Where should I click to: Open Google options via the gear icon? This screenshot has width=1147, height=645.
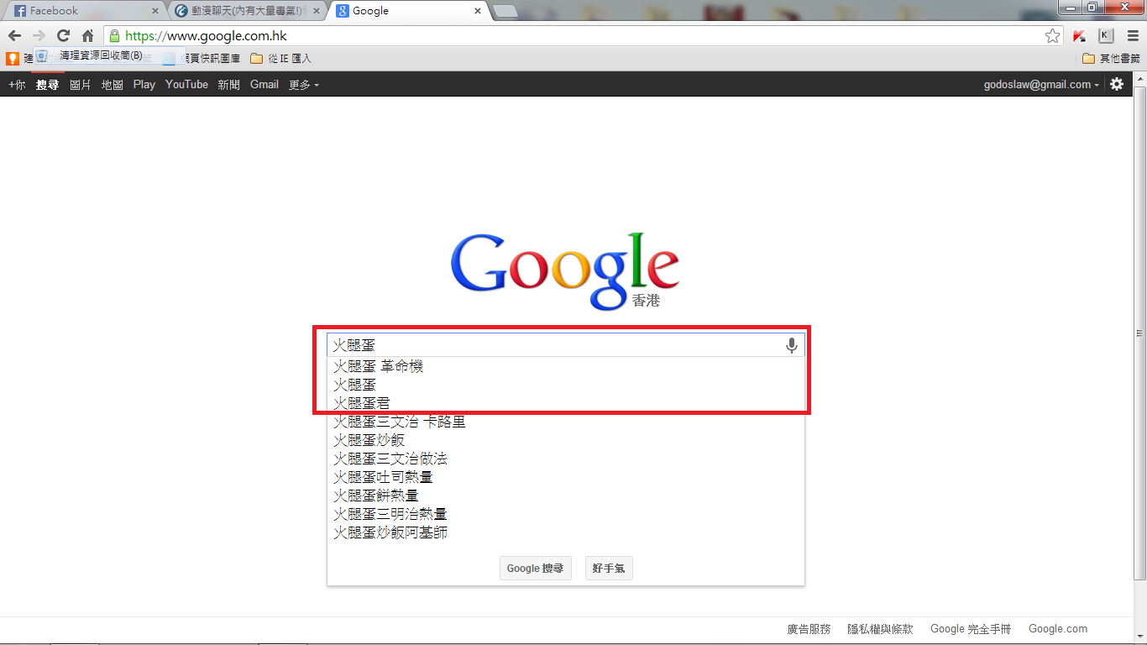[x=1117, y=84]
